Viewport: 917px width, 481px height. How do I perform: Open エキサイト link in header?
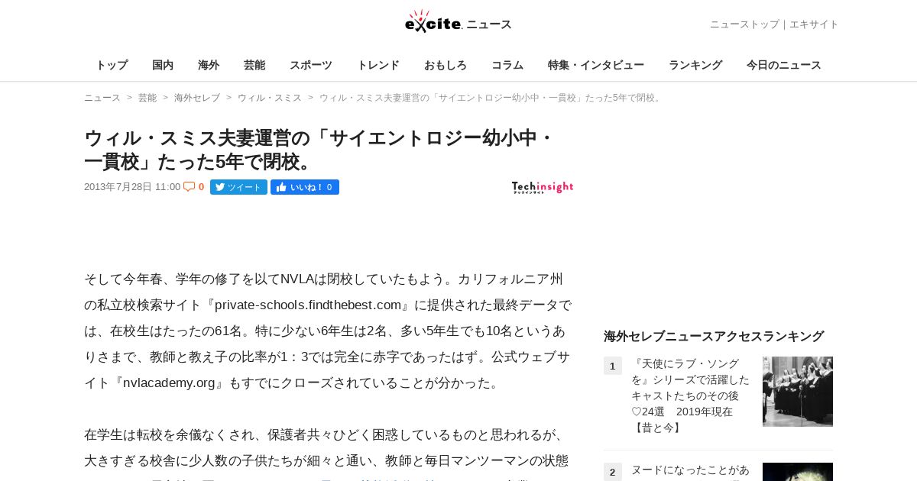[814, 24]
